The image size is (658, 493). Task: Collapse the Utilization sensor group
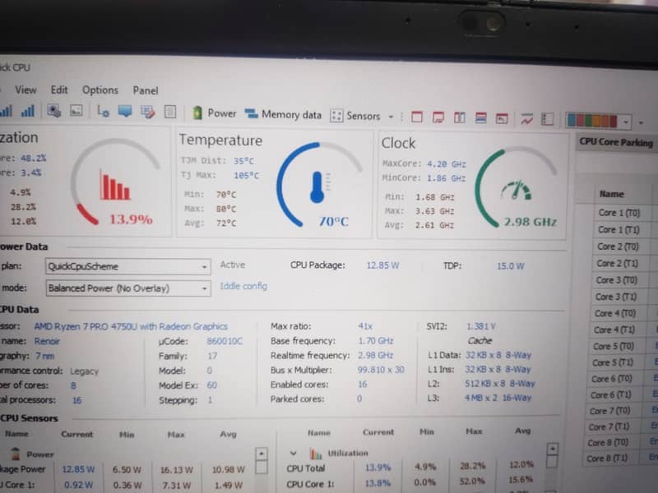coord(293,453)
